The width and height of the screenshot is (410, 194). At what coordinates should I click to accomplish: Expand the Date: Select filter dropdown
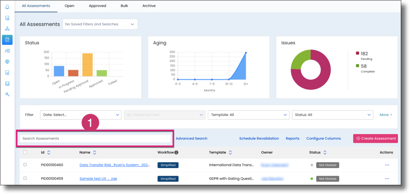[x=80, y=115]
